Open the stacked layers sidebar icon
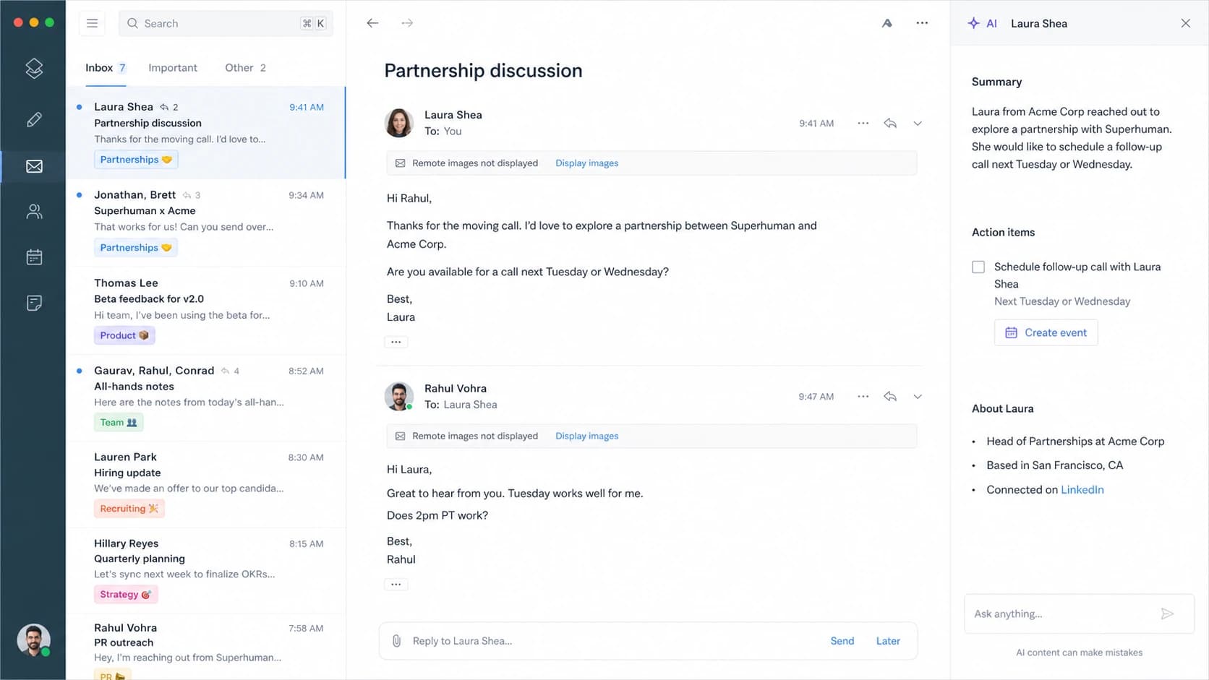1209x680 pixels. tap(34, 68)
